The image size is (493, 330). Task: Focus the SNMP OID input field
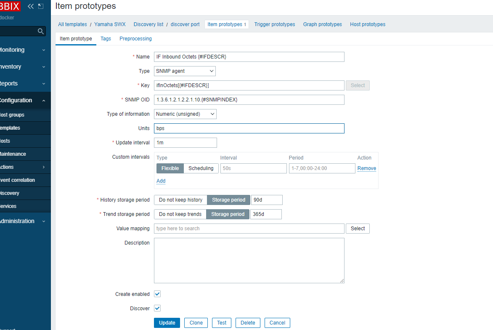pos(249,100)
